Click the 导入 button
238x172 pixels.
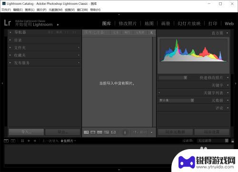click(x=26, y=132)
